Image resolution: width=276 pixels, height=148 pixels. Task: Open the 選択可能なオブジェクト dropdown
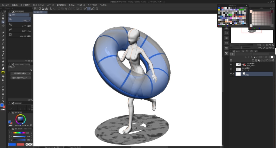[20, 78]
